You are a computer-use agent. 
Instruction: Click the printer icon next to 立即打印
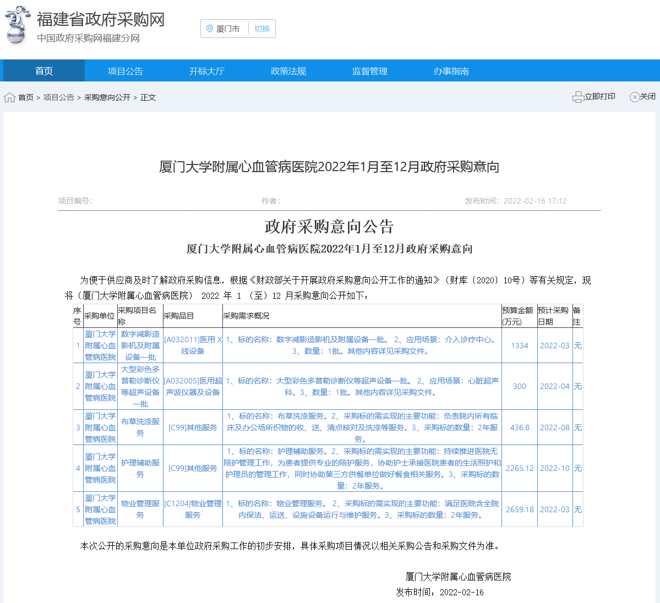point(578,96)
